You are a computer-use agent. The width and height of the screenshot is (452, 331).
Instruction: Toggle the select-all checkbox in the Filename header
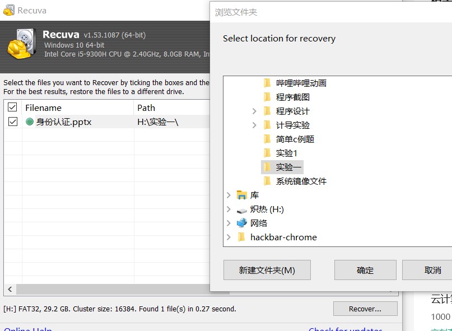click(12, 108)
